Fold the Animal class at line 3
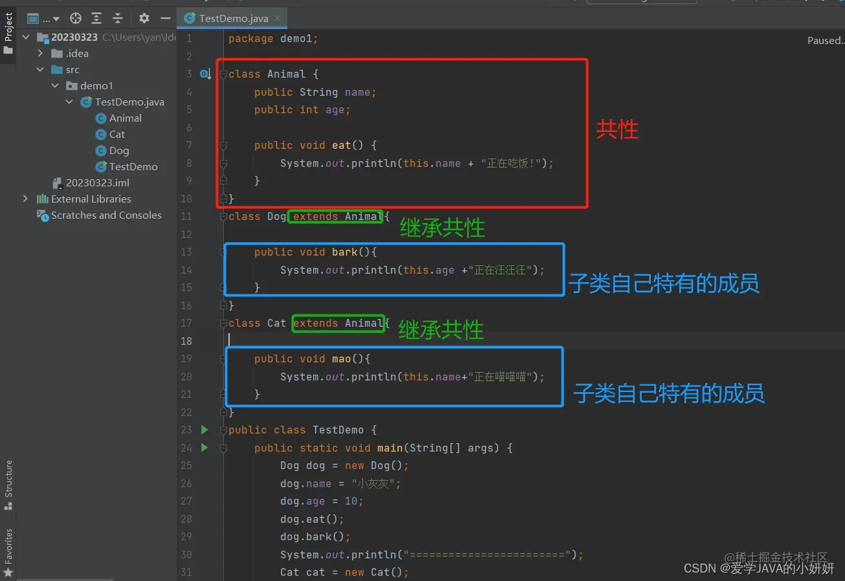Screen dimensions: 845x581 tap(223, 74)
